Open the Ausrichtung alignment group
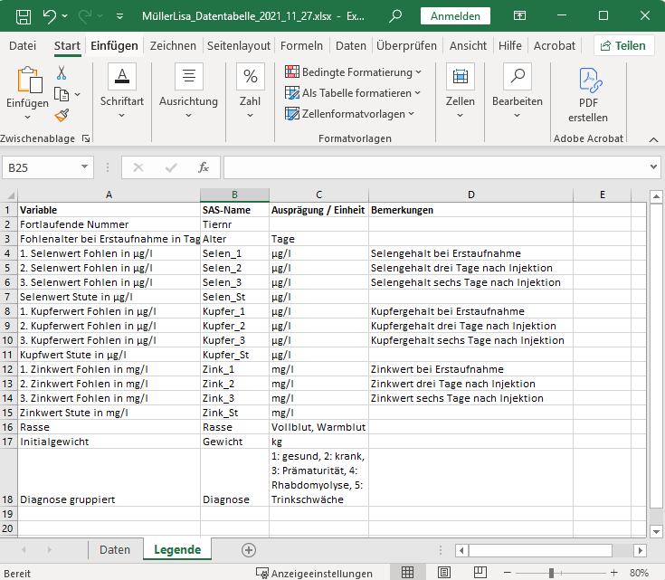 (x=189, y=90)
